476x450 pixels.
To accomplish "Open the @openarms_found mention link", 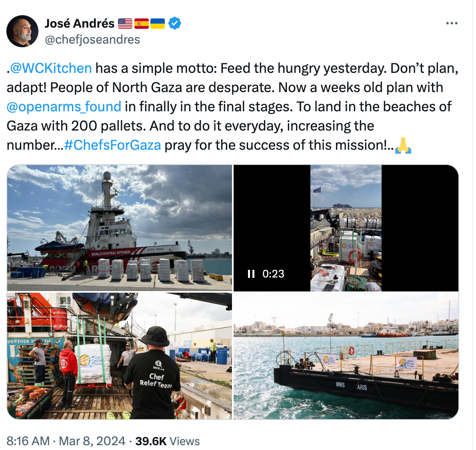I will point(64,106).
